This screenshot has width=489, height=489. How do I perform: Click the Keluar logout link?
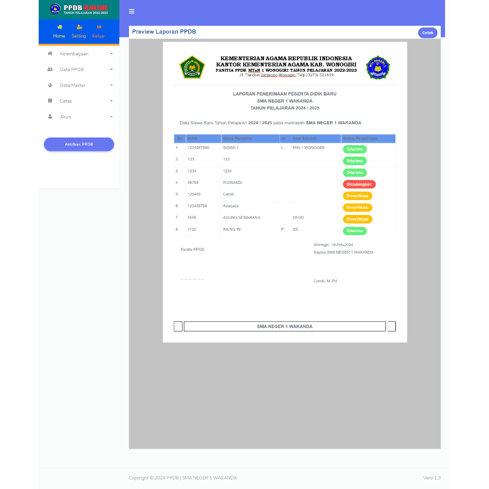98,36
